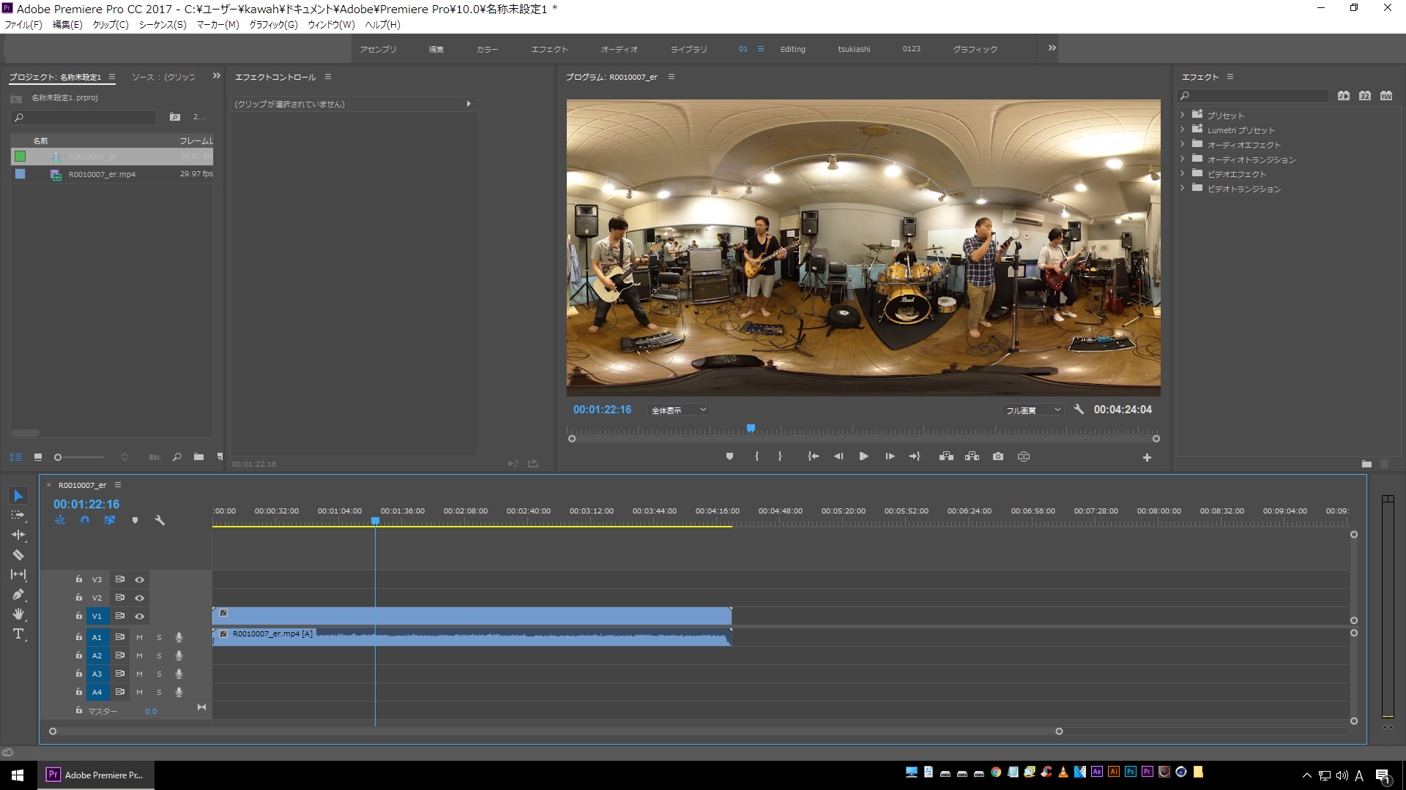
Task: Enable voice-over record on A3
Action: pos(179,674)
